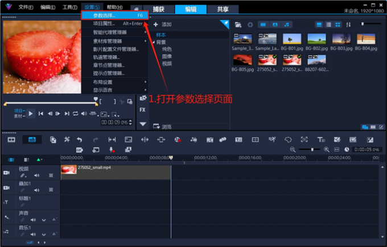Expand 智能代理管理器 submenu
Viewport: 387px width, 247px height.
pos(115,32)
